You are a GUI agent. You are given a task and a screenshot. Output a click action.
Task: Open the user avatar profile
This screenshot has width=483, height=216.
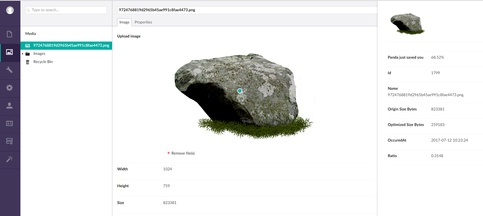[10, 10]
